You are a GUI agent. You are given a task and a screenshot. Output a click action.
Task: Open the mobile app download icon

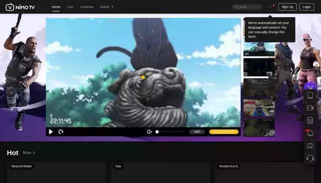(310, 95)
